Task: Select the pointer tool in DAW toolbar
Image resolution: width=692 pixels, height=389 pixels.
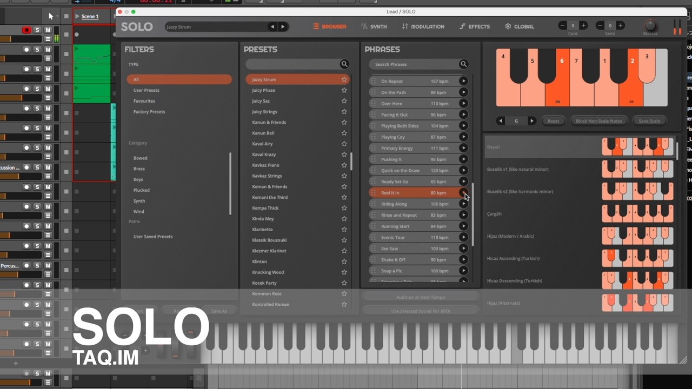Action: click(51, 16)
